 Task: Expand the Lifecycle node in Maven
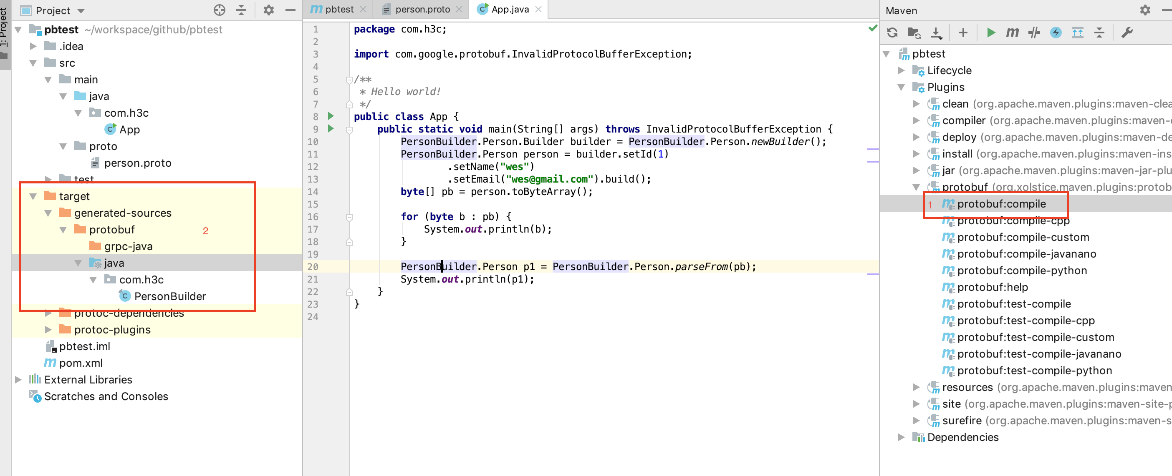pos(901,70)
